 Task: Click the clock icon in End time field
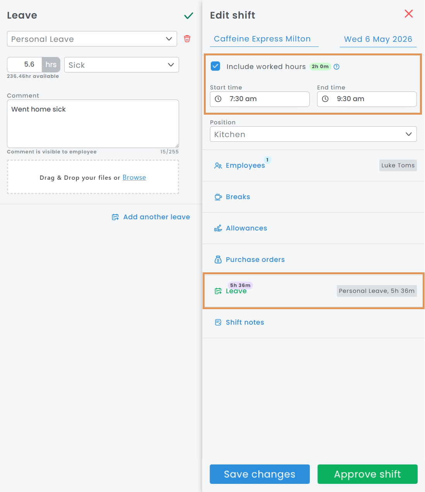coord(325,99)
